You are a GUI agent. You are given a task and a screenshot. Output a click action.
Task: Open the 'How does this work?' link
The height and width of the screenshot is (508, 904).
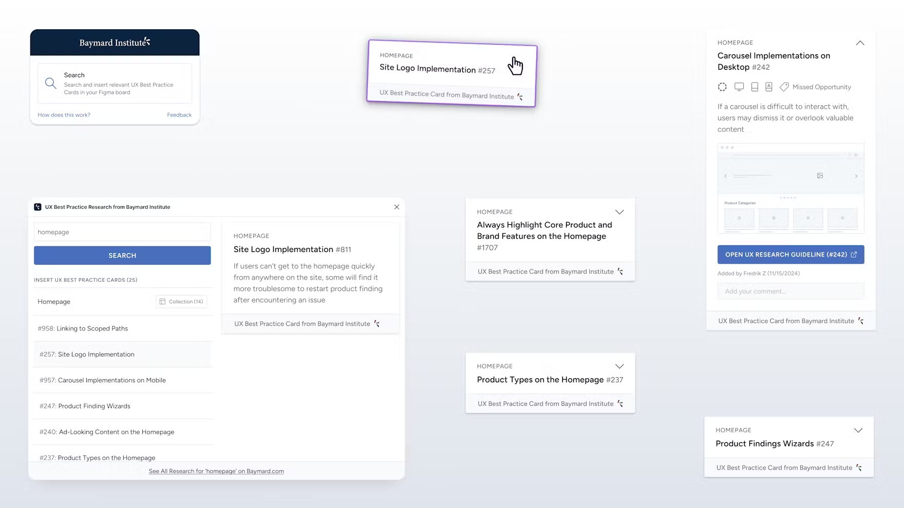[64, 115]
